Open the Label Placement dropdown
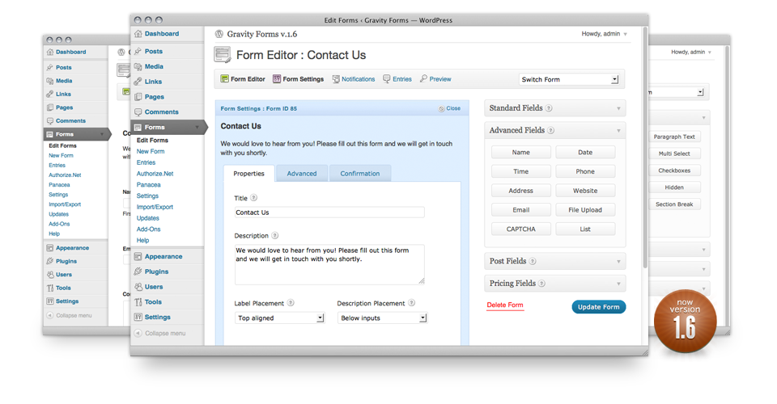Screen dimensions: 777x404 point(279,318)
